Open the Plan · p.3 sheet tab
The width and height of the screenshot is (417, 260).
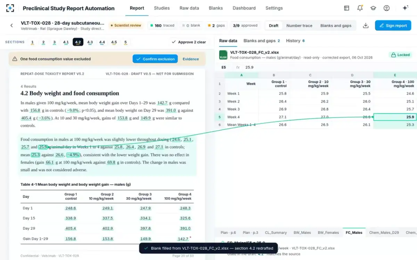pyautogui.click(x=251, y=233)
